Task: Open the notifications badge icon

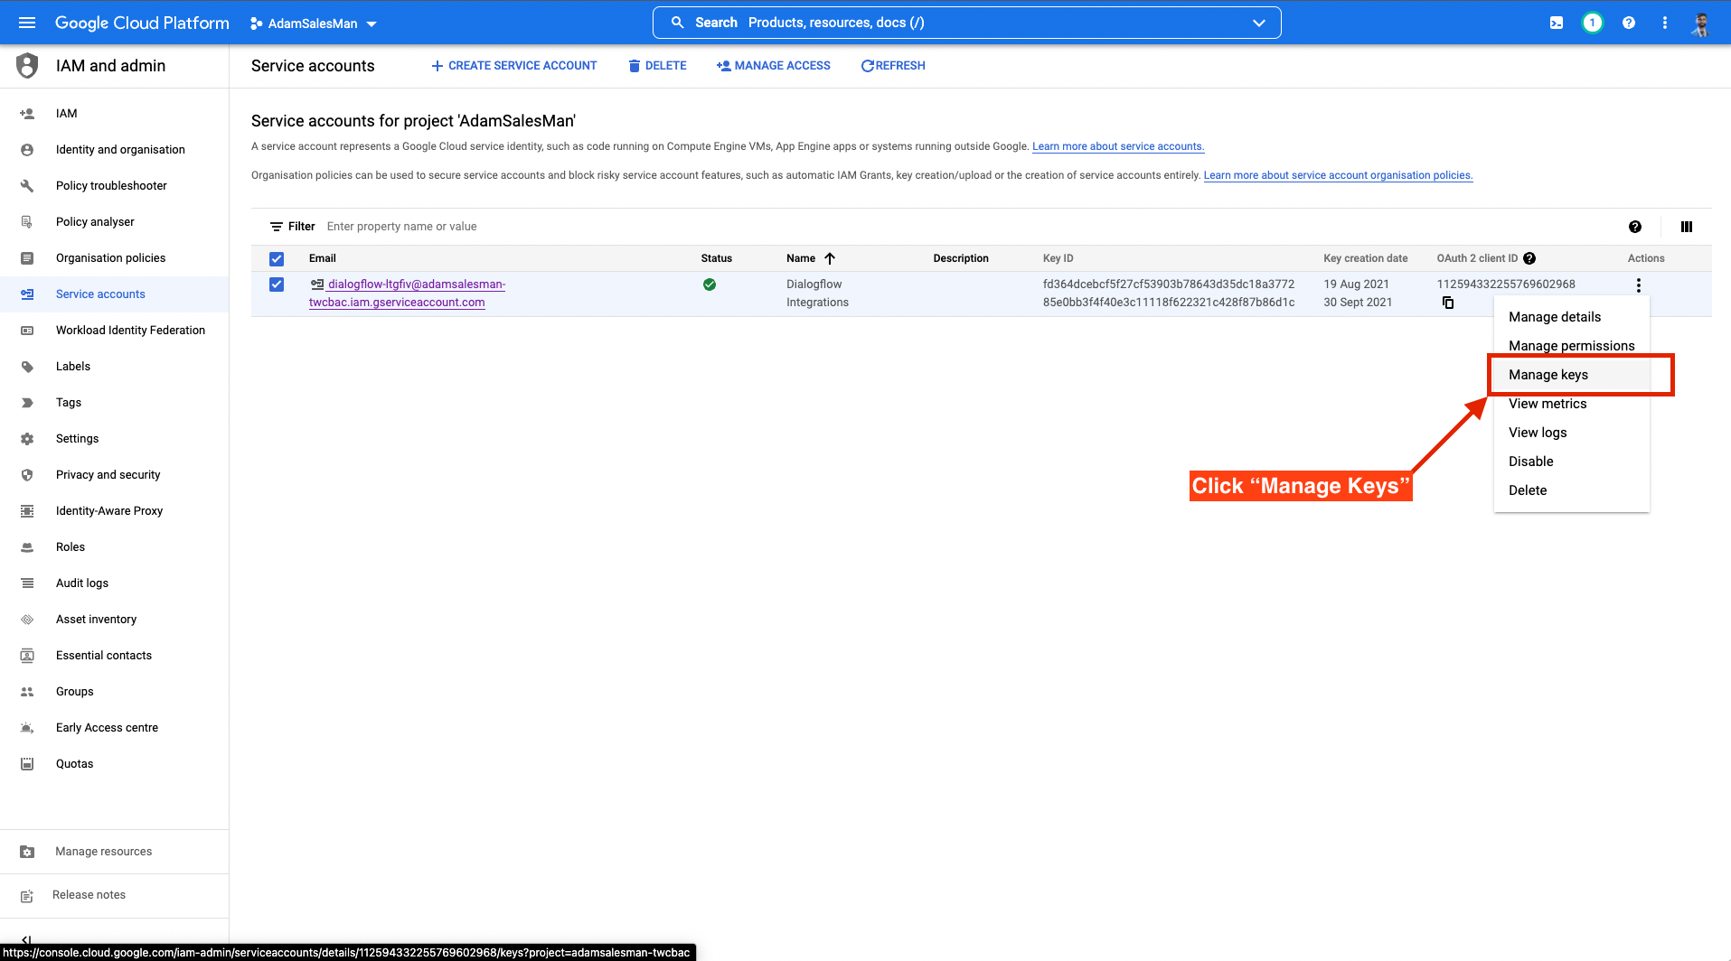Action: tap(1593, 23)
